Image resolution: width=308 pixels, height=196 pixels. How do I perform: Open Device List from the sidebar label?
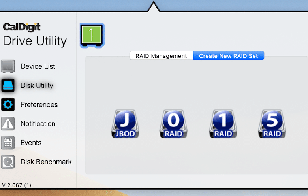[38, 66]
